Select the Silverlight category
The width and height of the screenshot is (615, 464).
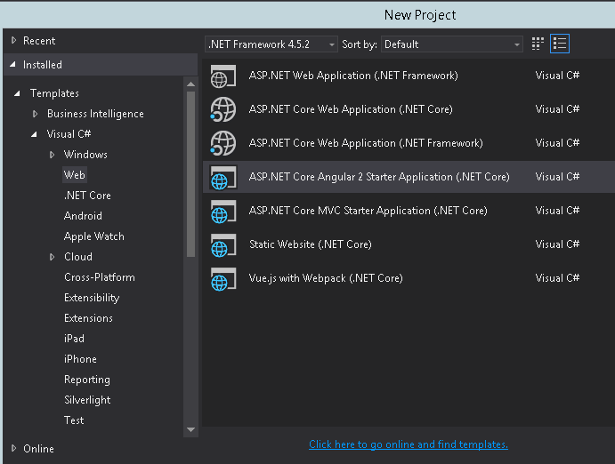87,400
